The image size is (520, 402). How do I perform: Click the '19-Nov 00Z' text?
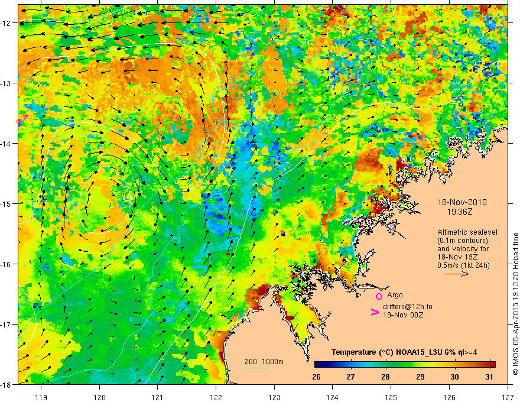point(403,315)
